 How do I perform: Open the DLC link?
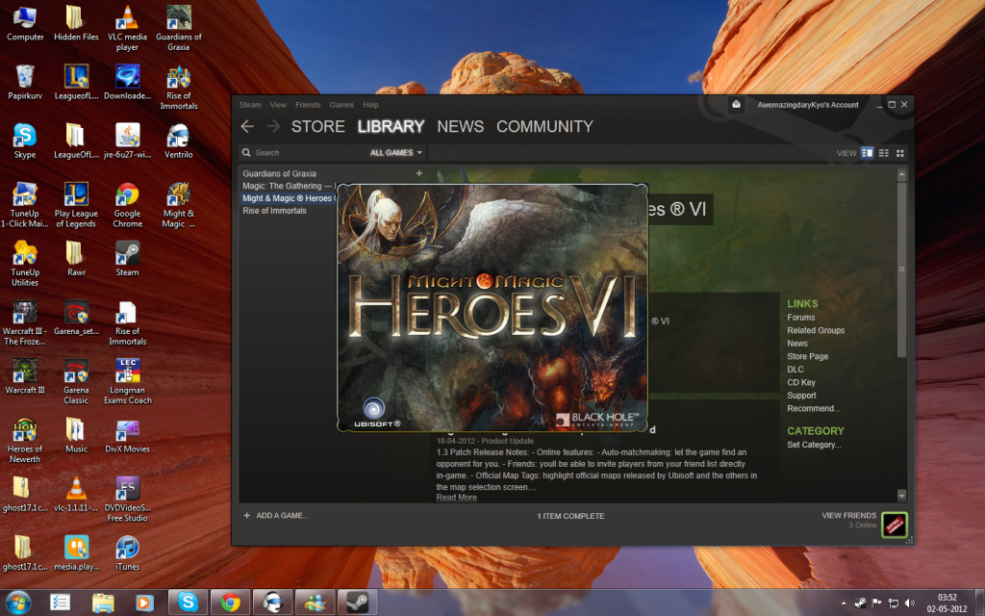796,370
